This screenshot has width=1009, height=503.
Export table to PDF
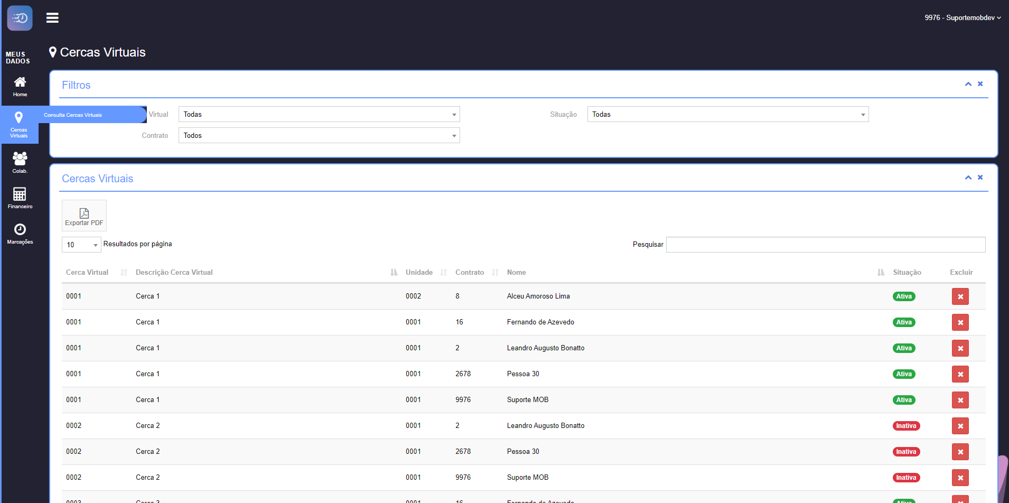click(84, 216)
